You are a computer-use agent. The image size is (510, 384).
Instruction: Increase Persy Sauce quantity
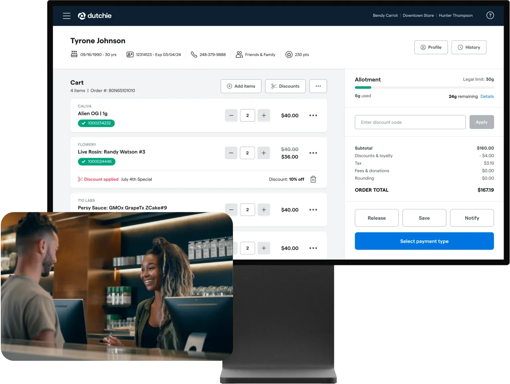(264, 210)
